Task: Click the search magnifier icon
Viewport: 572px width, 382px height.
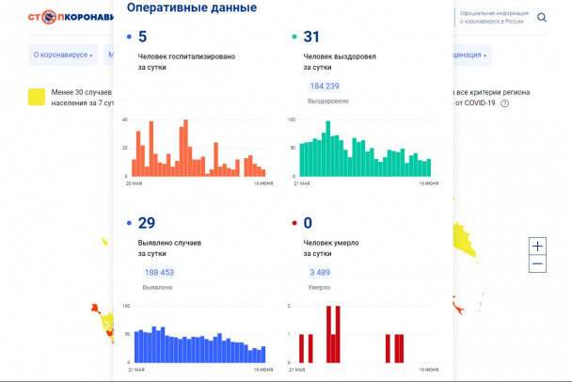Action: (542, 17)
